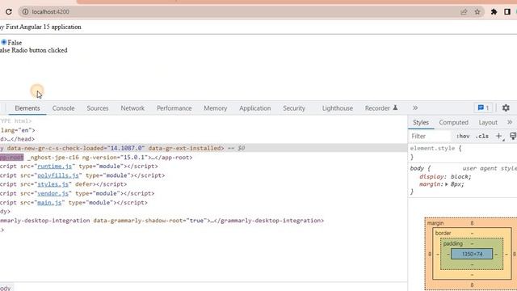Open the issues counter badge
Image resolution: width=517 pixels, height=291 pixels.
[483, 108]
